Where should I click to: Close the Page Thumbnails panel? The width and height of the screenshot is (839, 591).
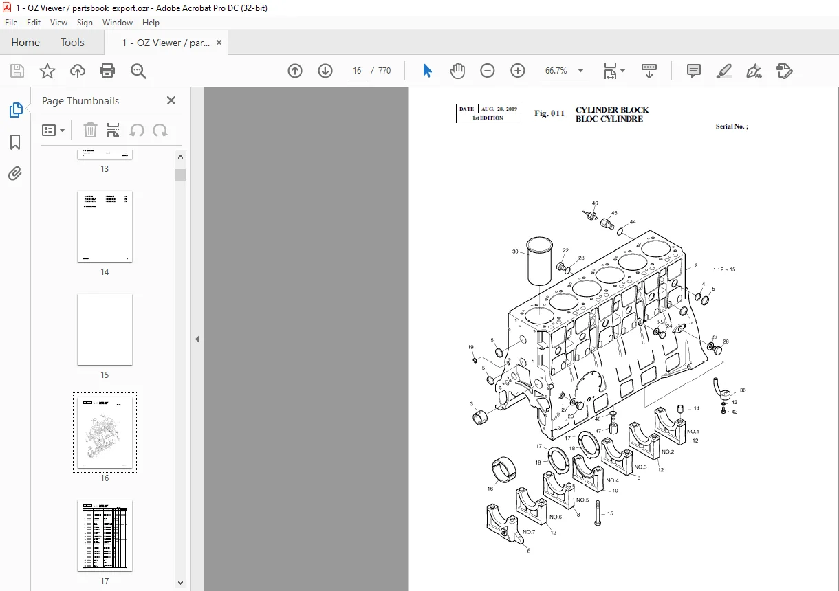point(171,100)
